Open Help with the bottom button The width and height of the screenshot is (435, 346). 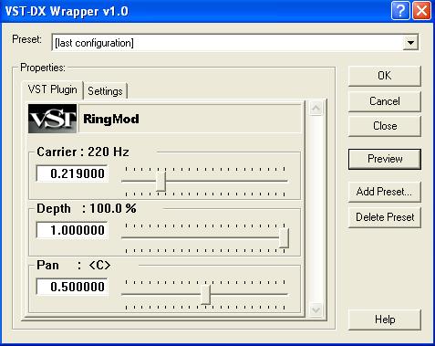point(385,320)
